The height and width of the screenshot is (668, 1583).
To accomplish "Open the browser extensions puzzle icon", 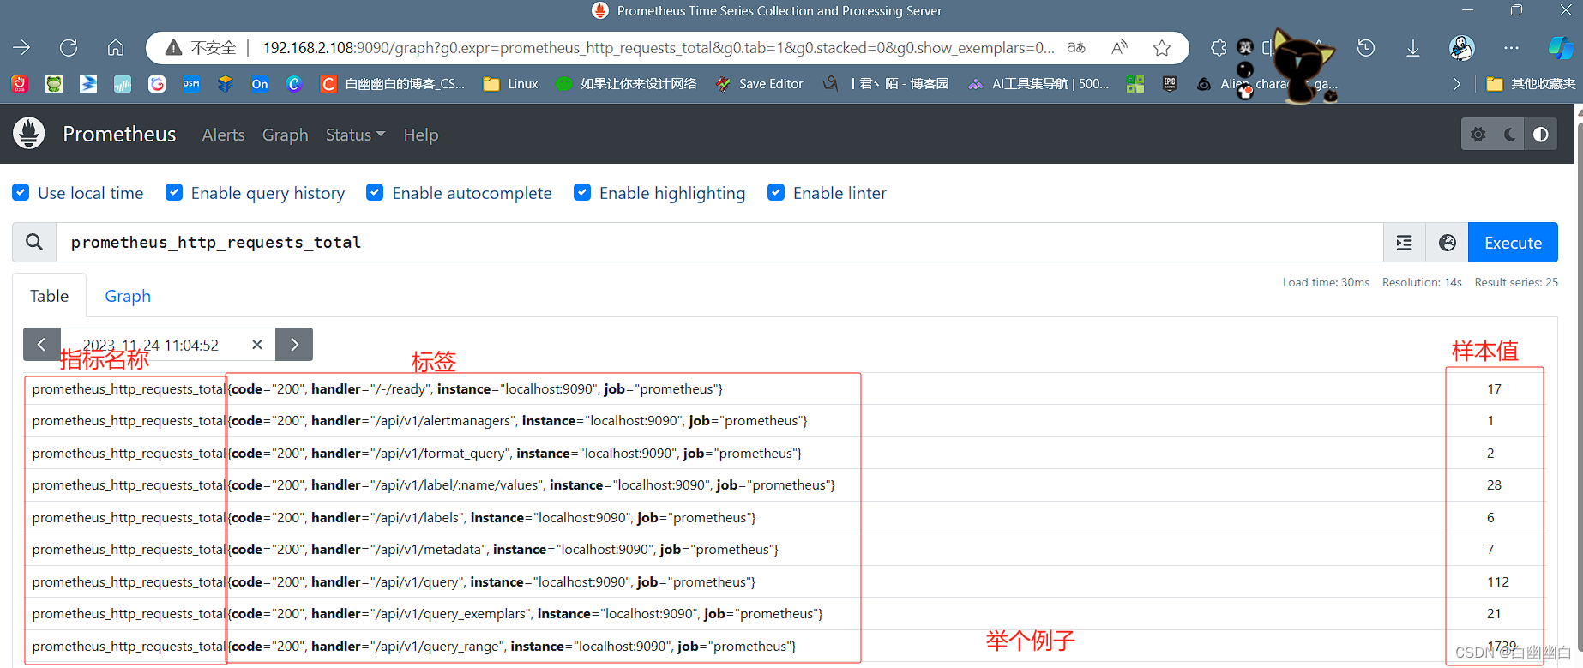I will (x=1219, y=48).
